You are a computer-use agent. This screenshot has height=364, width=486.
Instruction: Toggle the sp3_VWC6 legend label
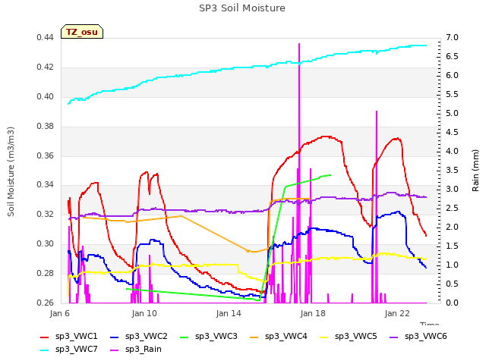[426, 336]
